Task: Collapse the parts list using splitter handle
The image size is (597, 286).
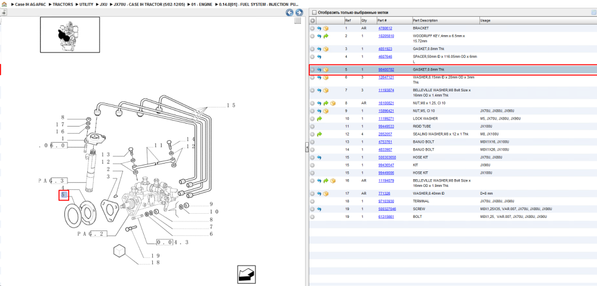Action: pyautogui.click(x=306, y=147)
